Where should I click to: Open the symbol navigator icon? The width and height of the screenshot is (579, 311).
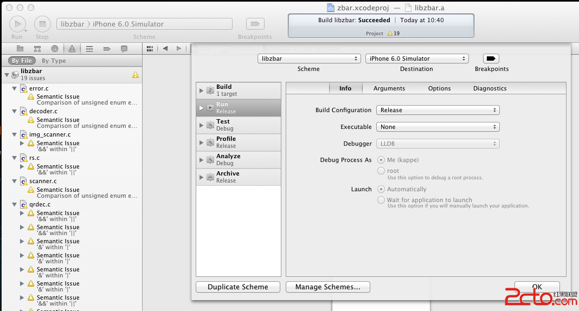tap(37, 49)
